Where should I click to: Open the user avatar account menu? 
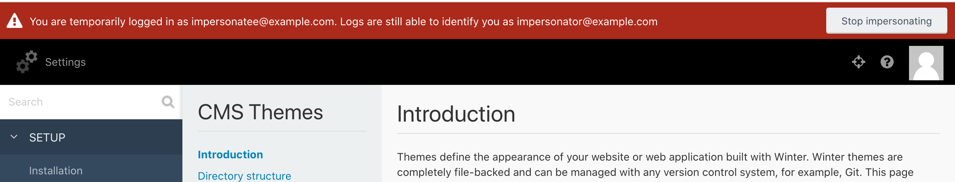(926, 63)
